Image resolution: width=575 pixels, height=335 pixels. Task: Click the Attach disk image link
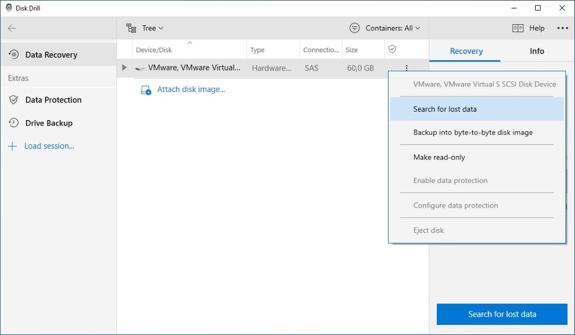(x=191, y=89)
